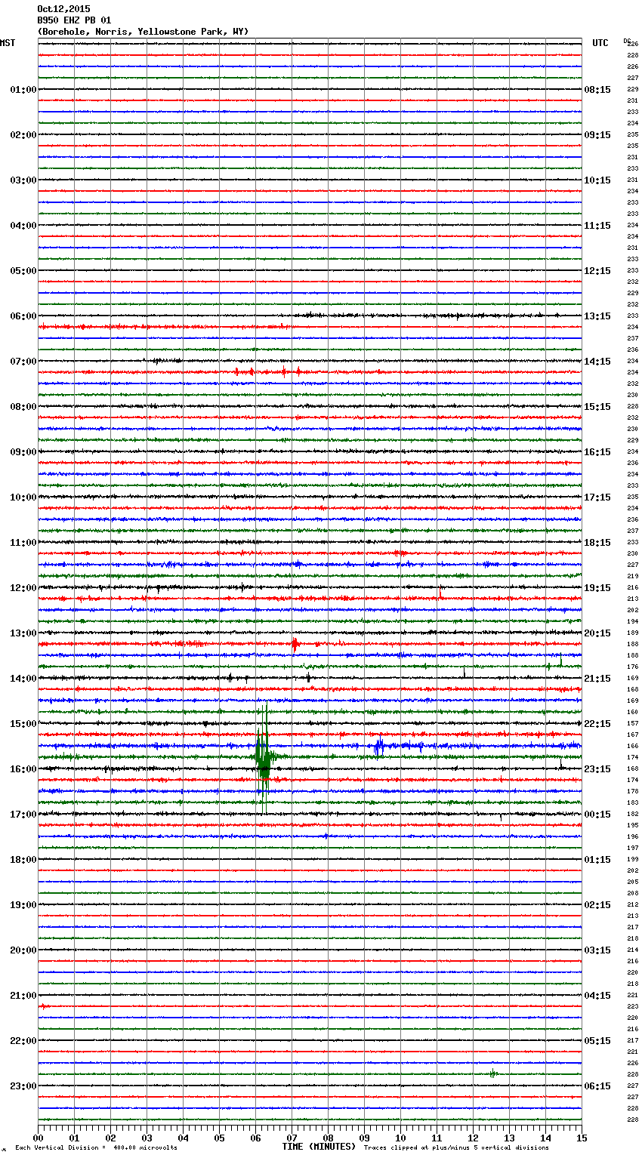642x1158 pixels.
Task: Click the MST timezone label
Action: (8, 43)
